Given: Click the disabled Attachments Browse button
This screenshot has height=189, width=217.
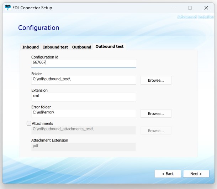Looking at the screenshot, I should pyautogui.click(x=155, y=131).
